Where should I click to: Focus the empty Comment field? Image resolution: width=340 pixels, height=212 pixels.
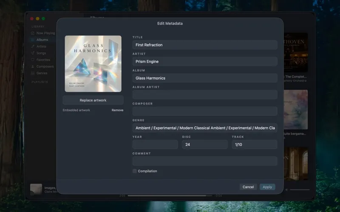pos(205,161)
